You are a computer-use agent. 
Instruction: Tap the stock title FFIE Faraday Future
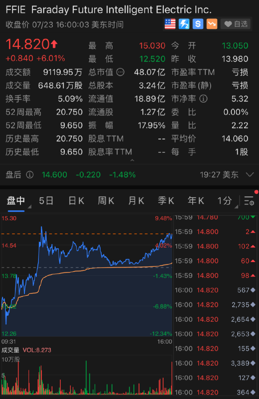[109, 9]
